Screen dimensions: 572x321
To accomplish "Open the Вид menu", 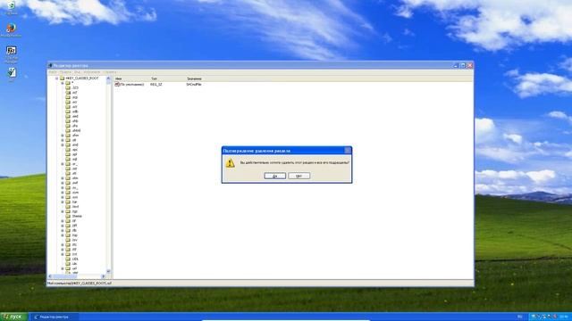I will pyautogui.click(x=78, y=72).
